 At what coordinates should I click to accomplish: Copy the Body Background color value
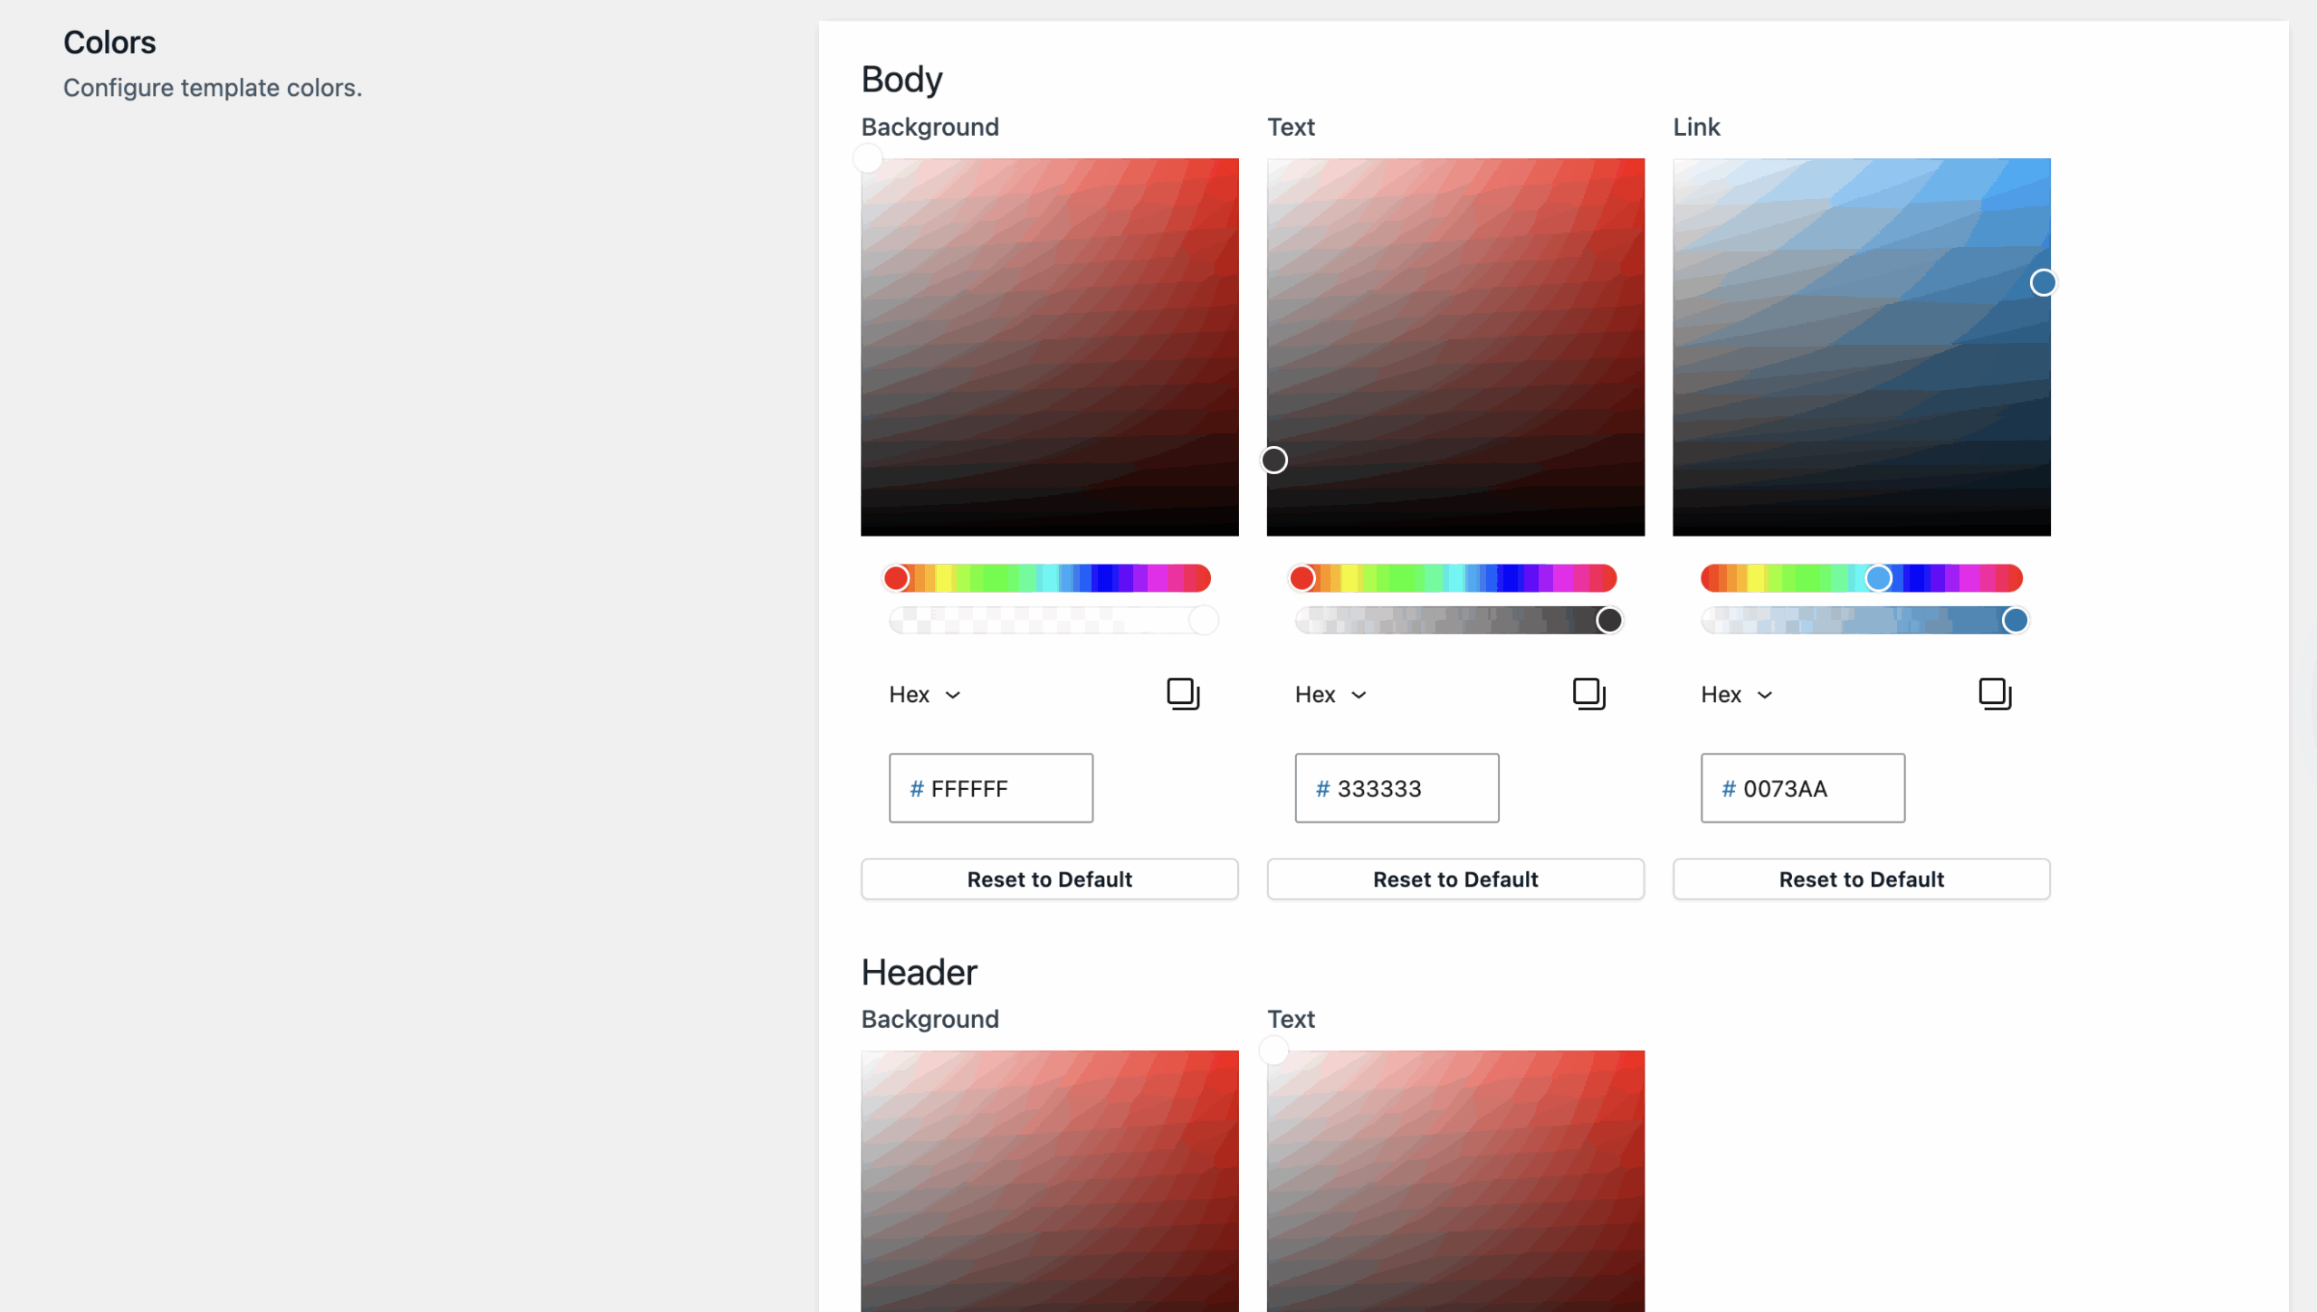click(x=1183, y=694)
